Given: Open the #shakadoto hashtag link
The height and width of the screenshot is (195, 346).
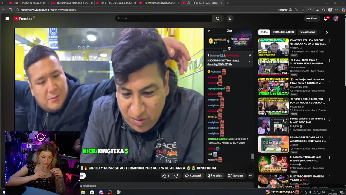Looking at the screenshot, I should tap(89, 186).
